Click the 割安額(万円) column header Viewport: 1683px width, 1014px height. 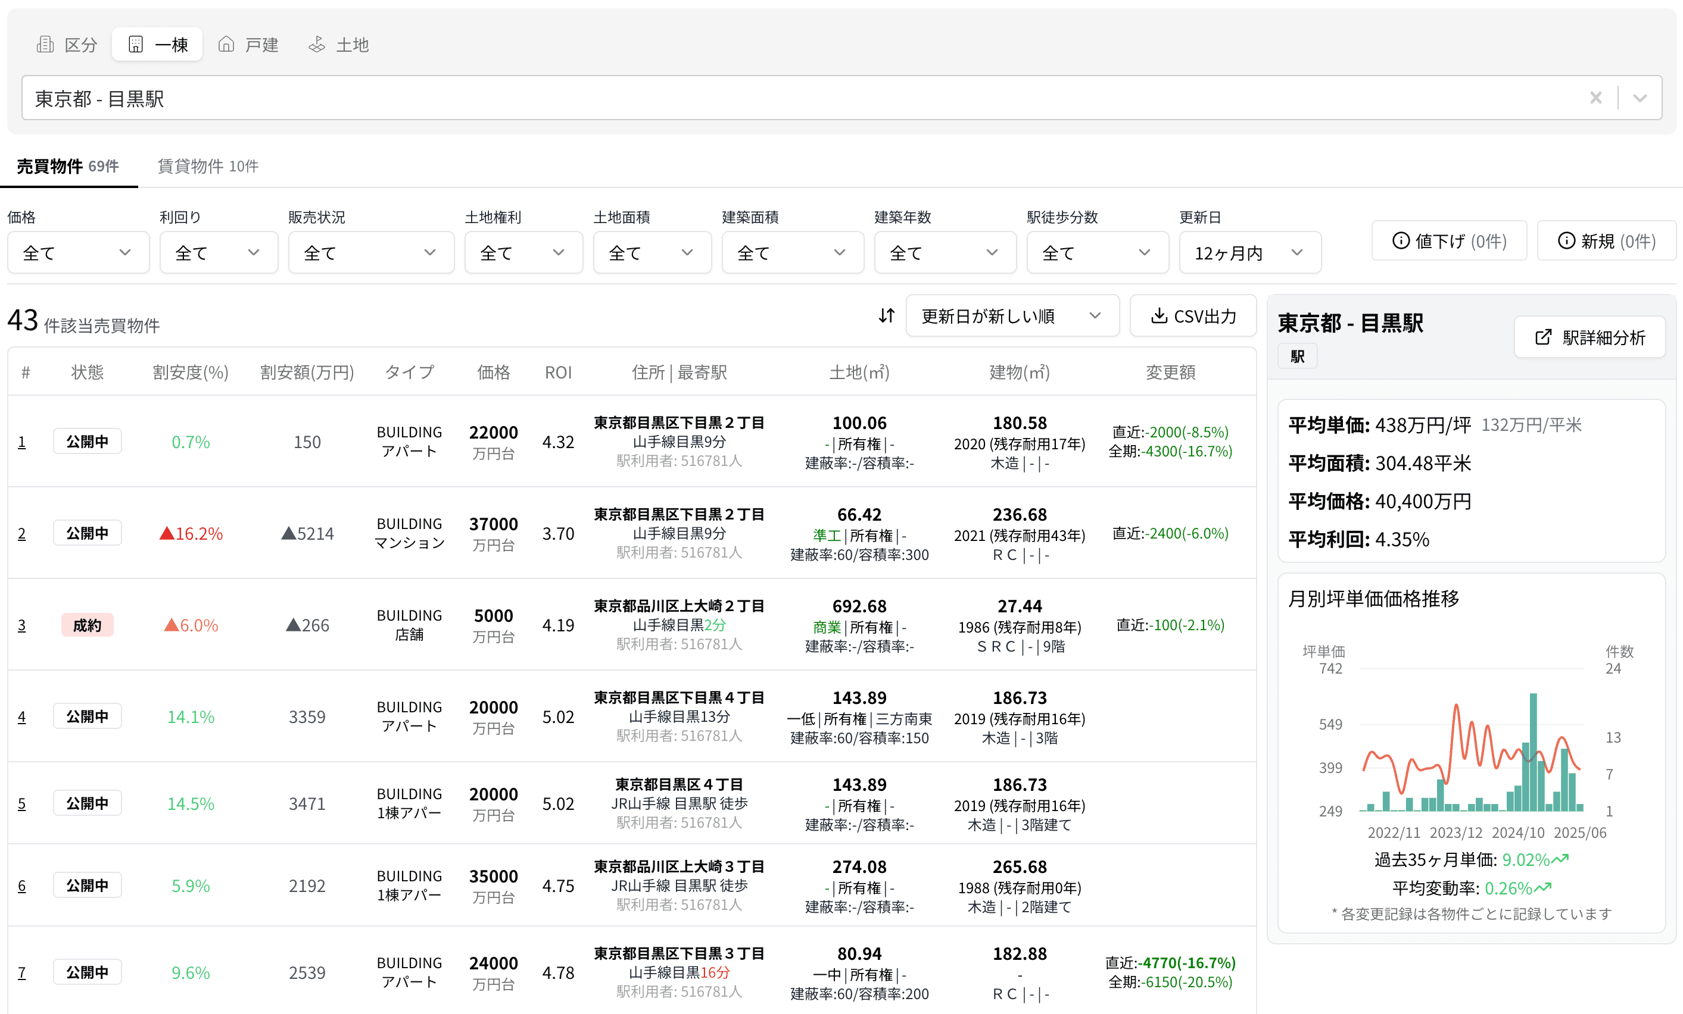pos(307,372)
